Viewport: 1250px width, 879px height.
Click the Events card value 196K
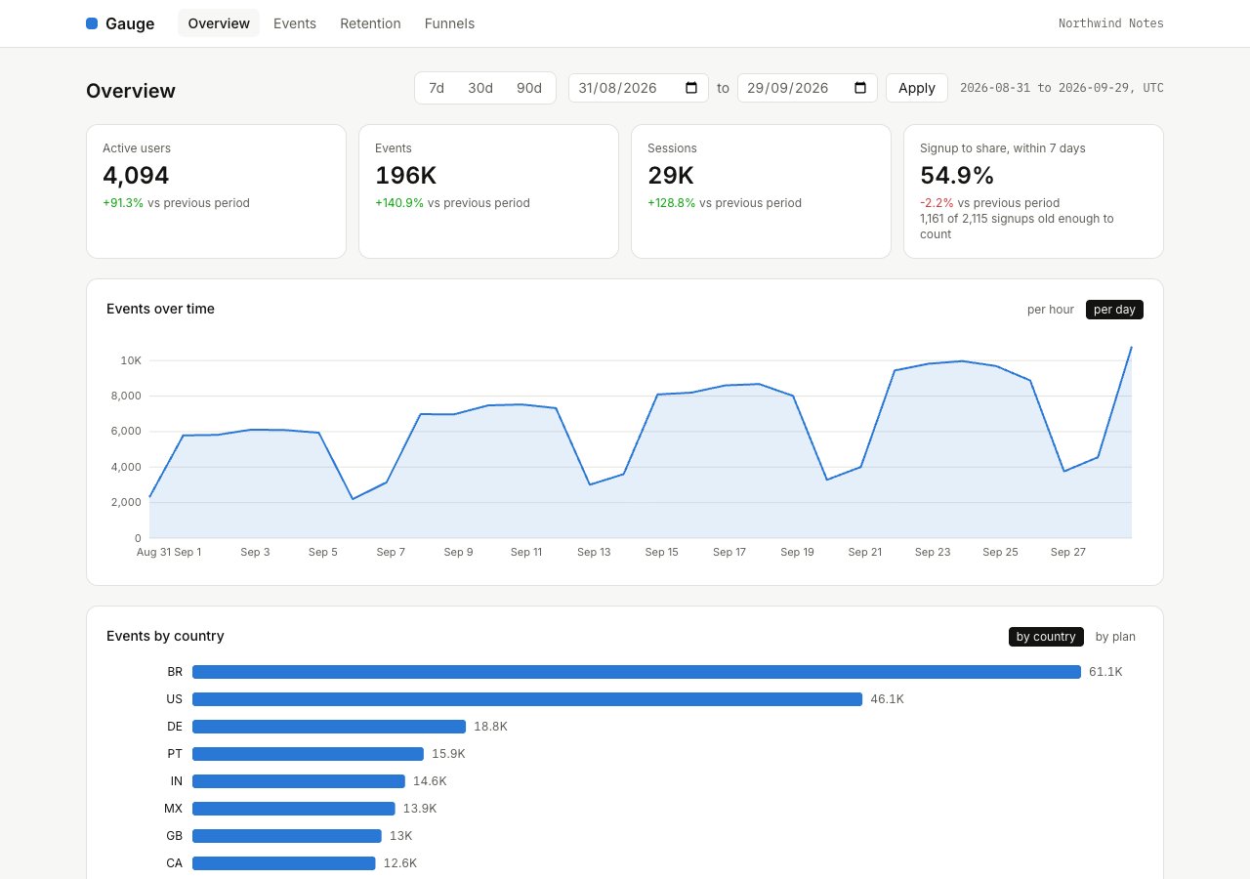[x=405, y=176]
